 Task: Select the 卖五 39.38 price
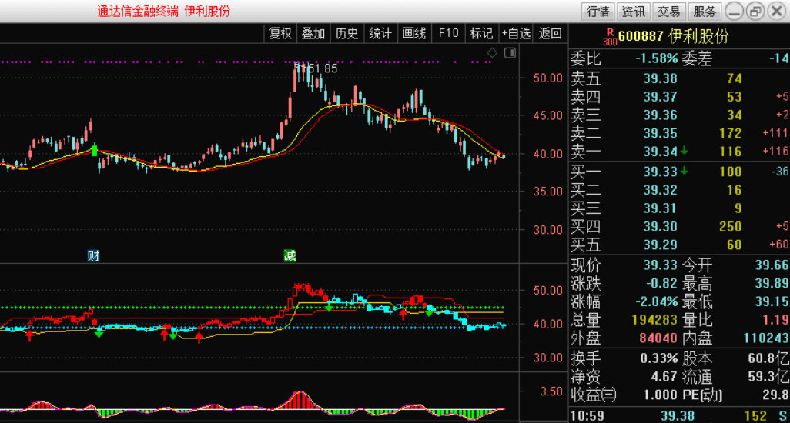[660, 78]
